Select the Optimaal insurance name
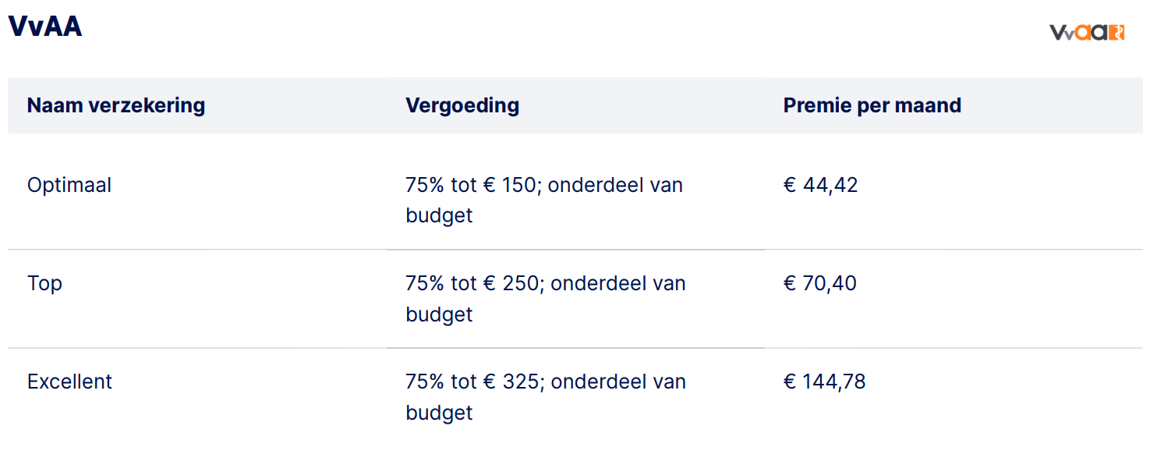This screenshot has height=465, width=1157. (69, 186)
